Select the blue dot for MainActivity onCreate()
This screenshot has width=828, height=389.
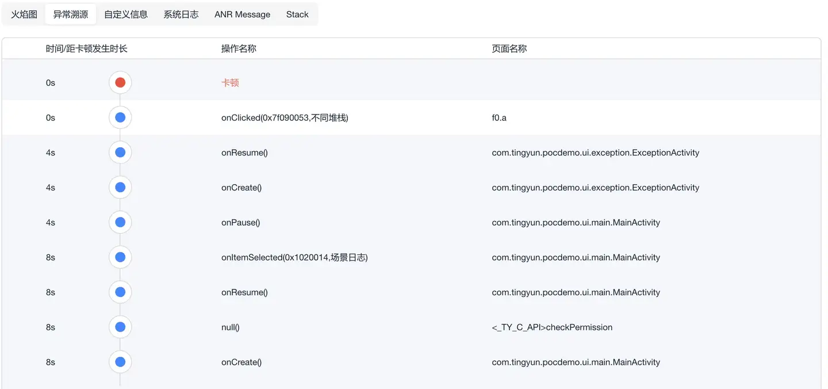coord(120,362)
